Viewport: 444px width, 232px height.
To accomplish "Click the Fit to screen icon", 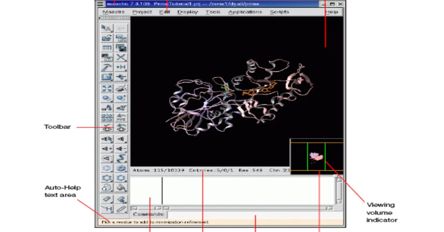I will [x=107, y=88].
